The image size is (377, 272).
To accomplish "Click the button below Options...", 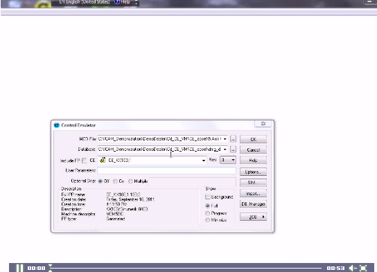I will [x=253, y=183].
